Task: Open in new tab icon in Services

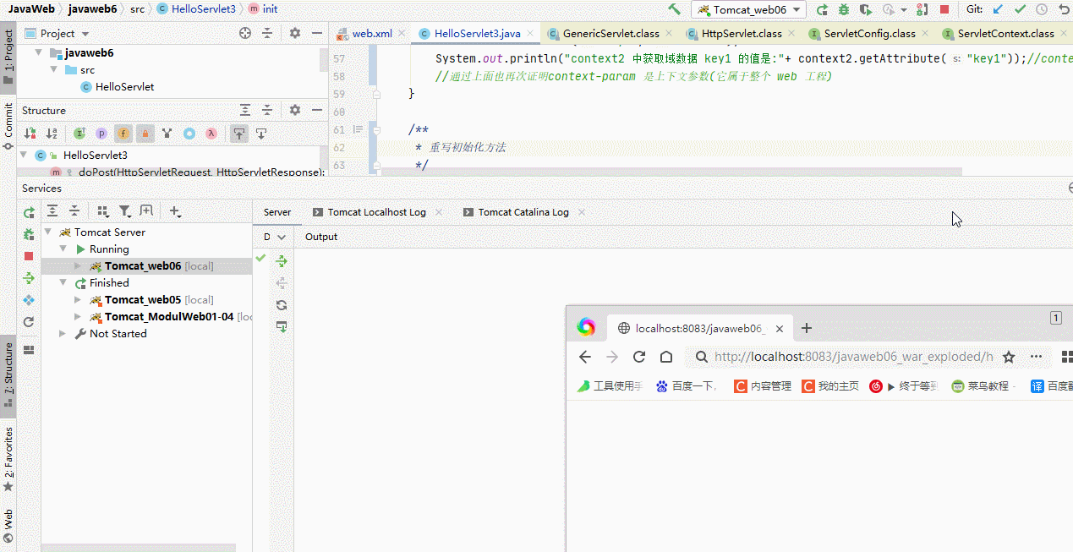Action: [146, 211]
